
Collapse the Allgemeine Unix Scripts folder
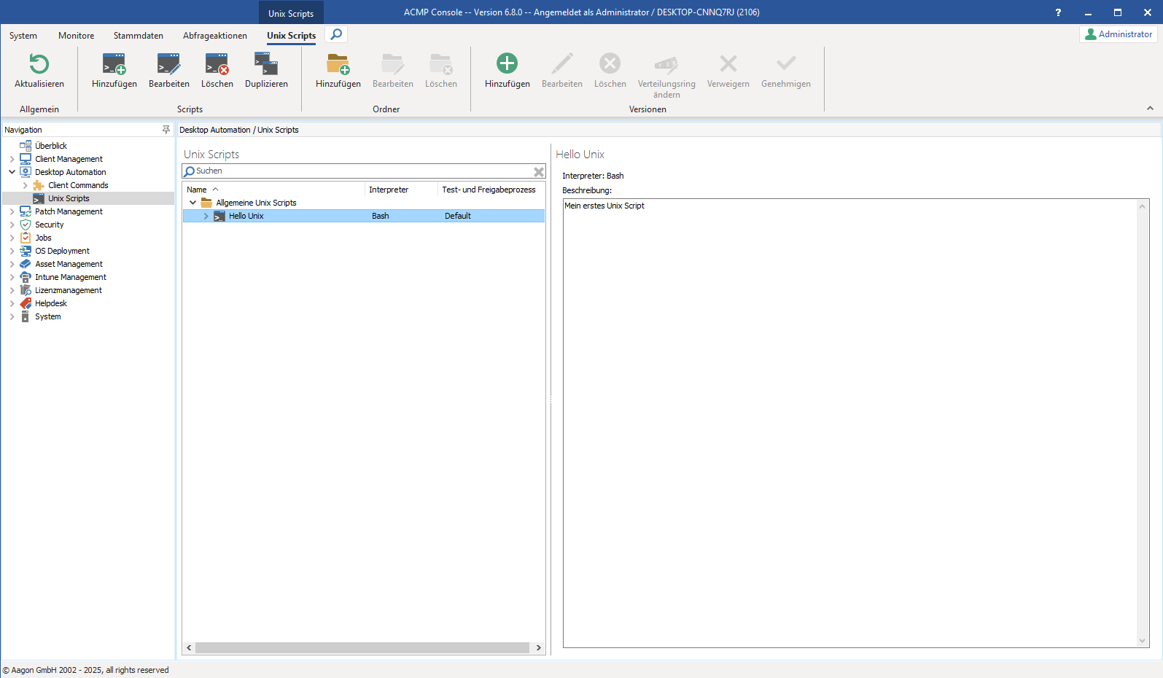click(193, 203)
